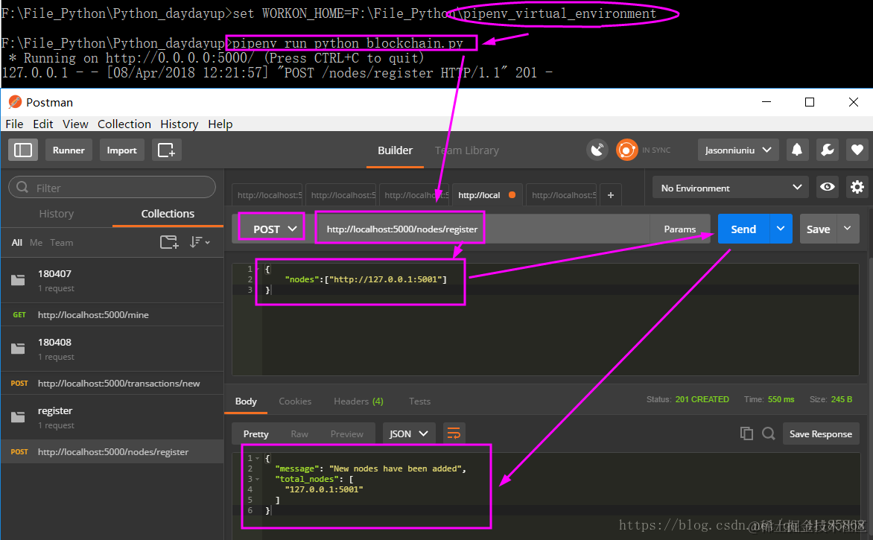Open new window icon button
The width and height of the screenshot is (873, 540).
tap(166, 150)
